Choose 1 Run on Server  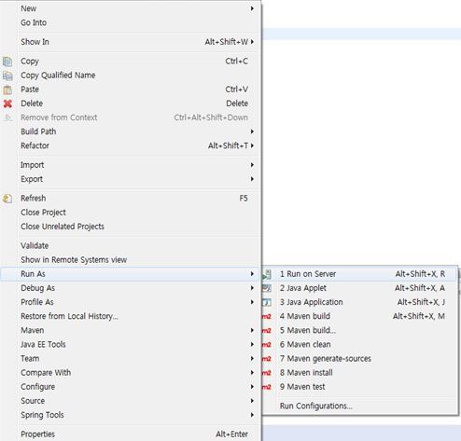coord(359,274)
